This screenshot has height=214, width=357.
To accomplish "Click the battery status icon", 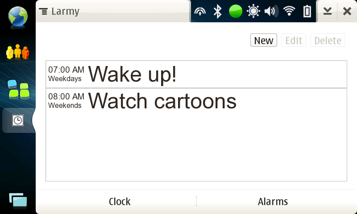I will 307,11.
